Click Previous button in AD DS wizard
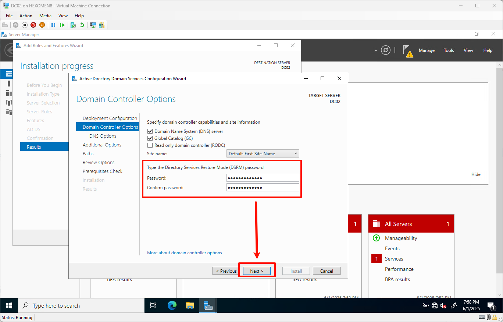503x322 pixels. [226, 271]
